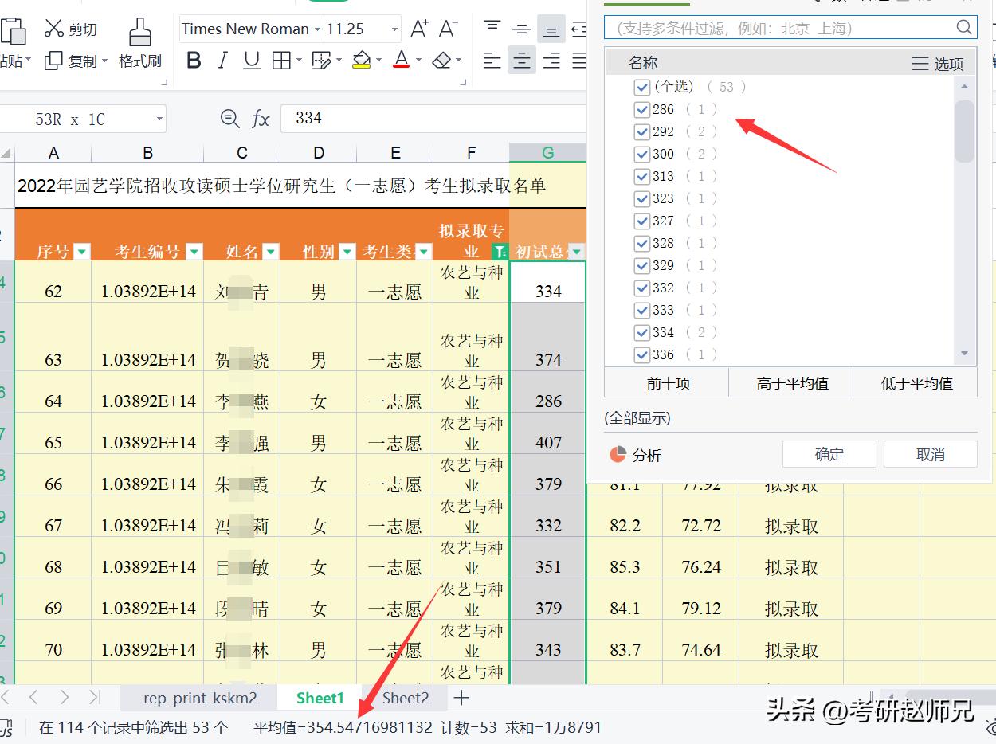Screen dimensions: 996x744
Task: Click the 确定 confirm button
Action: tap(829, 452)
